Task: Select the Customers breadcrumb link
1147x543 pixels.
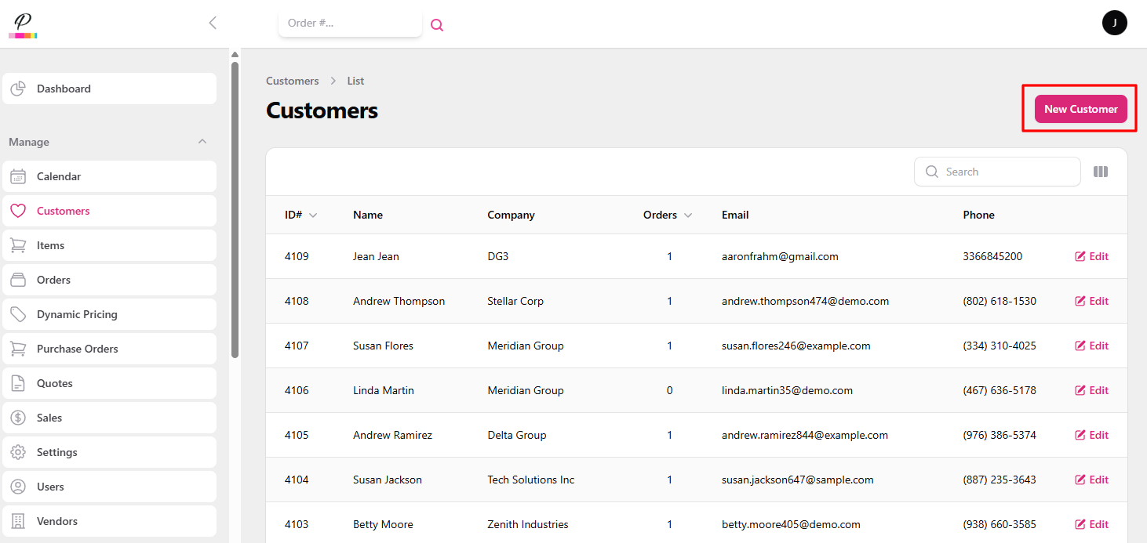Action: [x=292, y=81]
